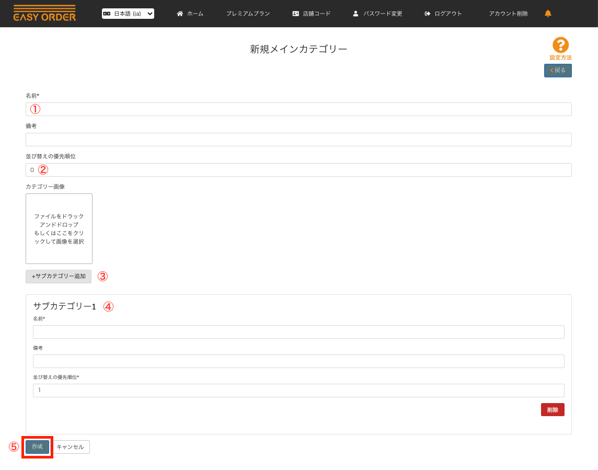The width and height of the screenshot is (598, 470).
Task: Open the language selector dropdown
Action: (x=128, y=14)
